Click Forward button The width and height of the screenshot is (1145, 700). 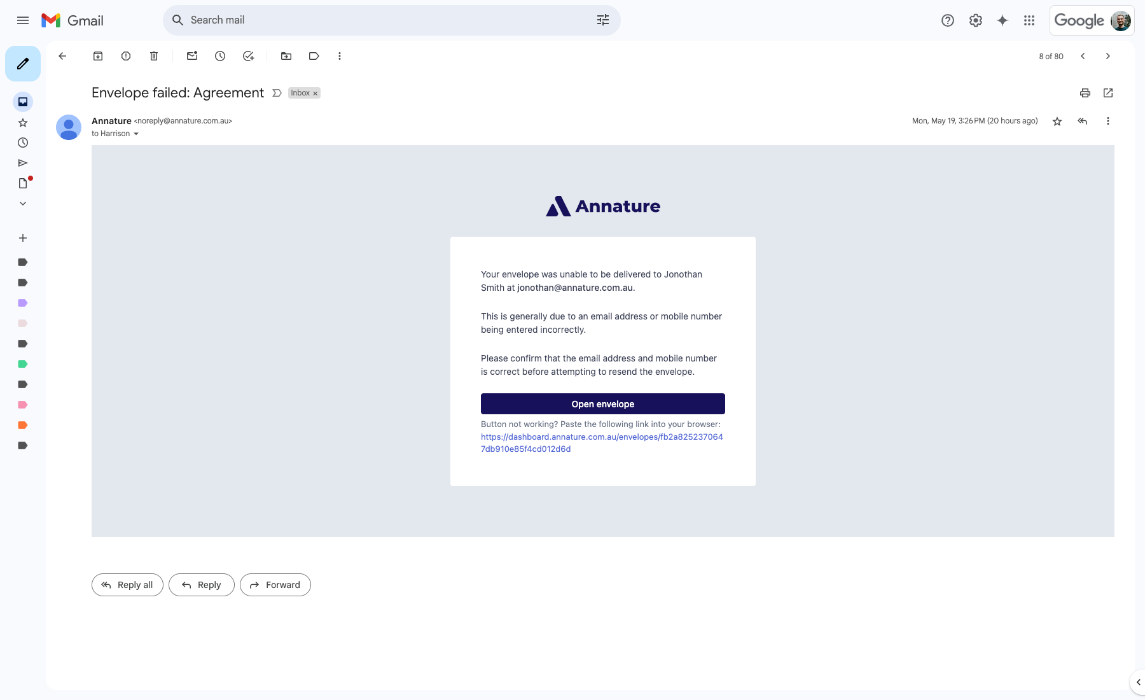pos(275,585)
